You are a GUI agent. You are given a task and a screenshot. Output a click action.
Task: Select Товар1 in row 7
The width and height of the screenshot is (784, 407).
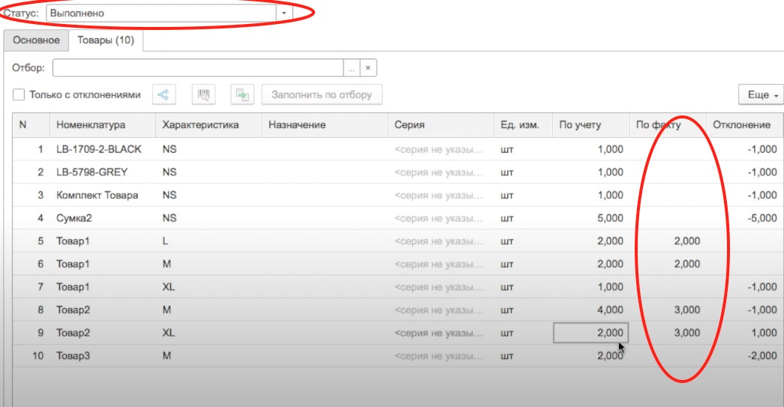pos(103,287)
